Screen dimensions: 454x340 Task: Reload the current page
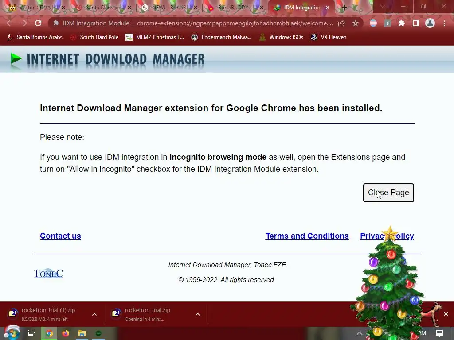(38, 23)
